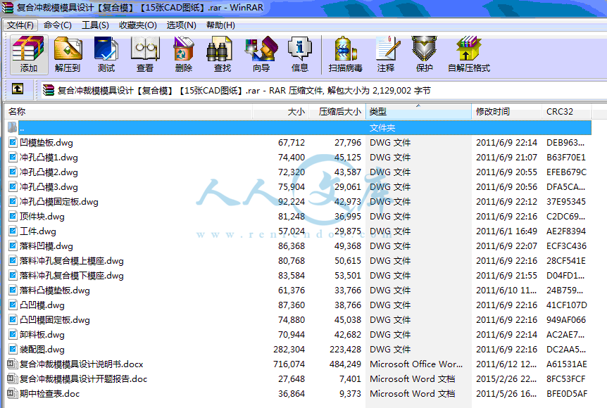This screenshot has height=408, width=607.
Task: Click file icon of 卸料板.dwg
Action: (x=13, y=335)
